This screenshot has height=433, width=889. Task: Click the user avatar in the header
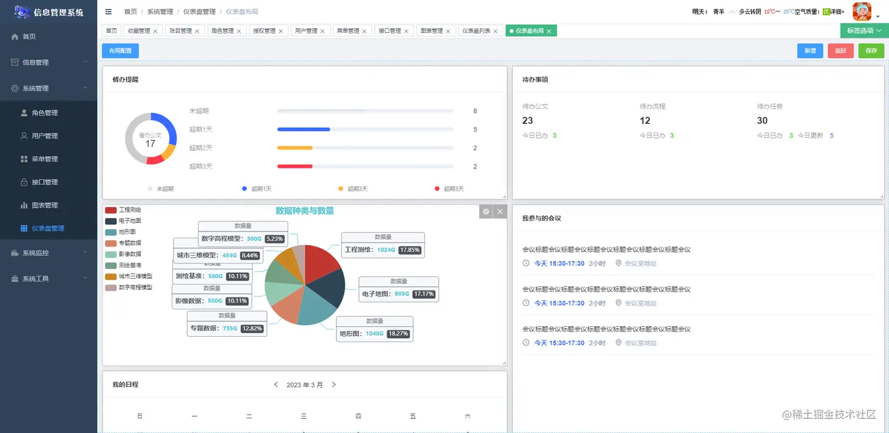(x=862, y=12)
